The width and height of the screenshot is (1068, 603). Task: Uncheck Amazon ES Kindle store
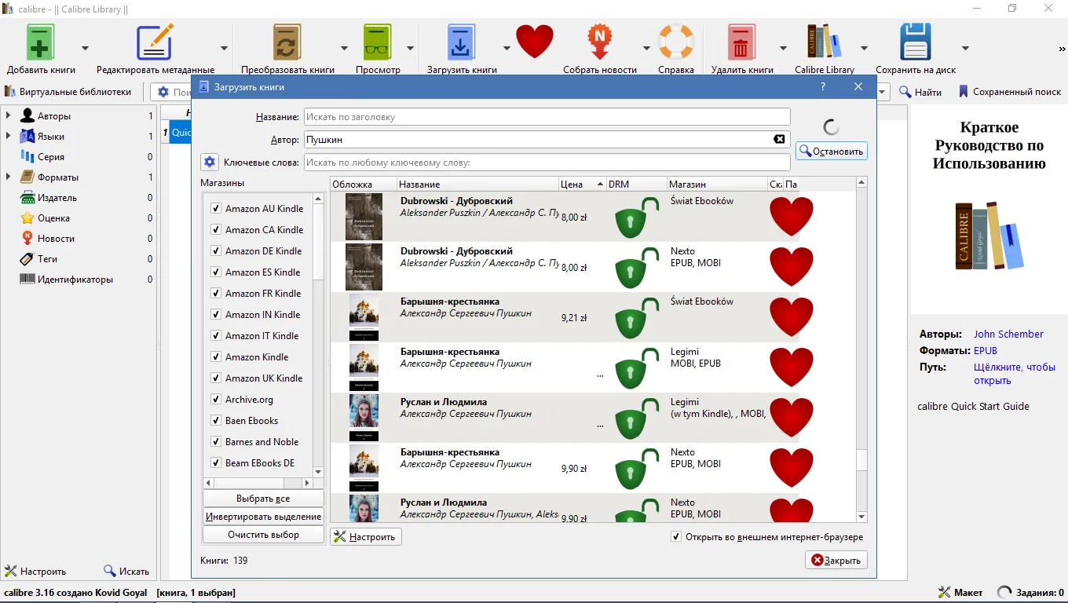pyautogui.click(x=216, y=272)
